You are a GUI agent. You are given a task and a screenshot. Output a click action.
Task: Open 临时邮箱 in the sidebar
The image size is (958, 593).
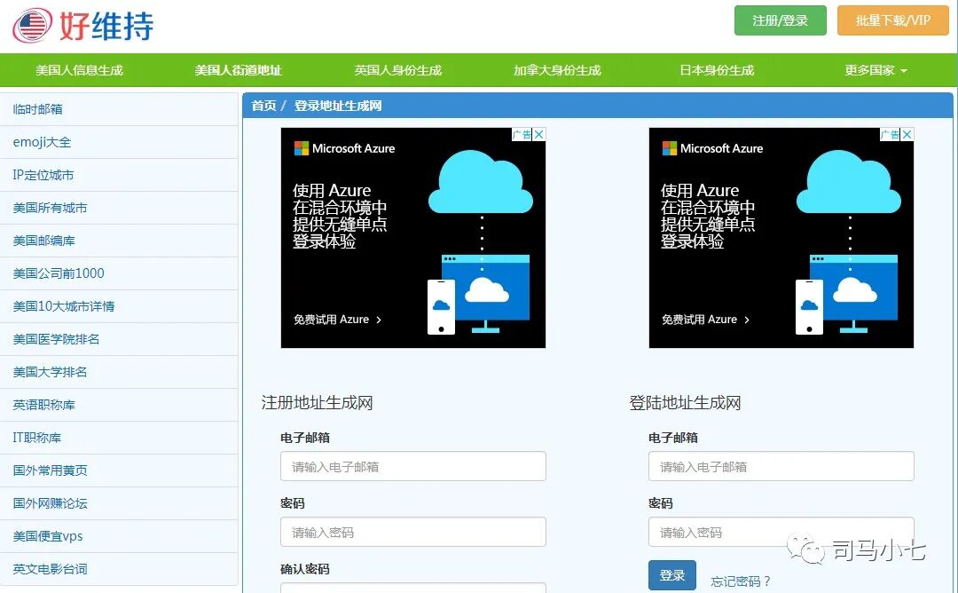point(119,109)
